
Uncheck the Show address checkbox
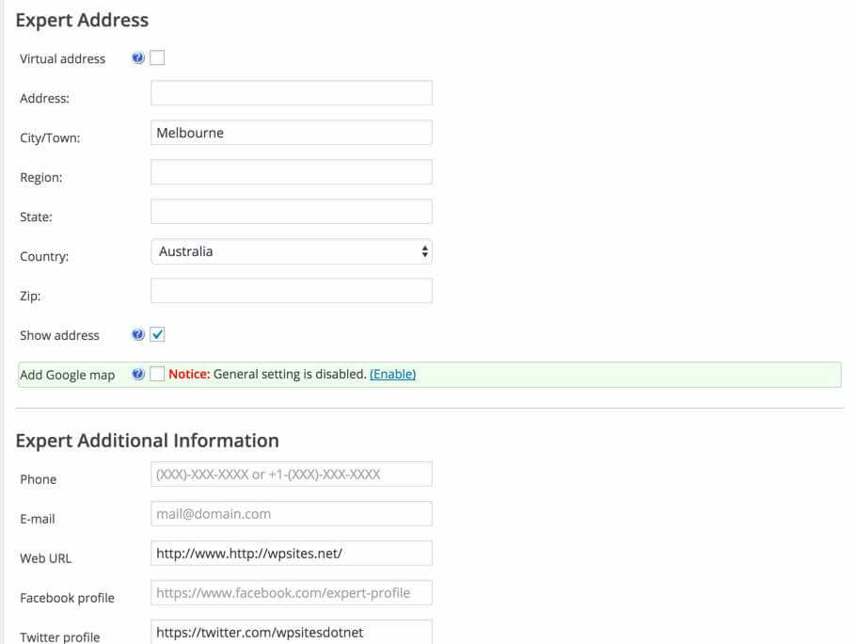(x=157, y=335)
